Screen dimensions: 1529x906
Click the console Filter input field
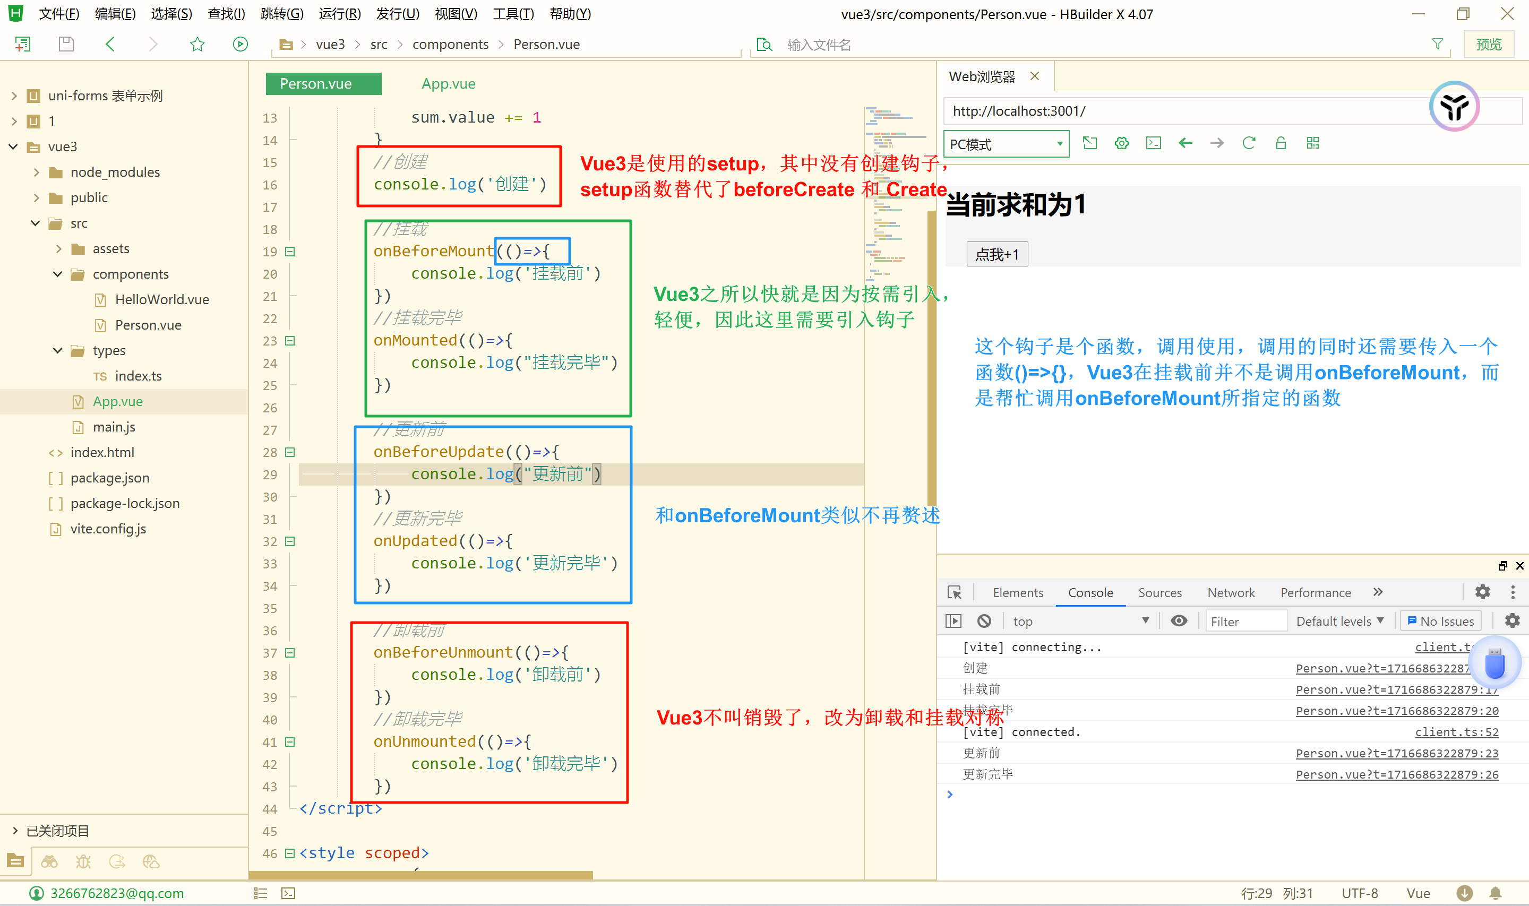pyautogui.click(x=1245, y=621)
